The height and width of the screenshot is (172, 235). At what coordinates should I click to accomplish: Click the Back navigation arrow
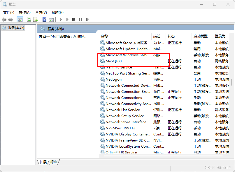click(x=4, y=19)
